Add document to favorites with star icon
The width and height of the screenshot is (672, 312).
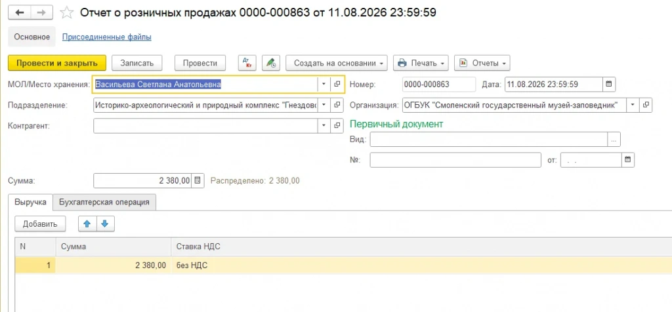click(x=66, y=13)
